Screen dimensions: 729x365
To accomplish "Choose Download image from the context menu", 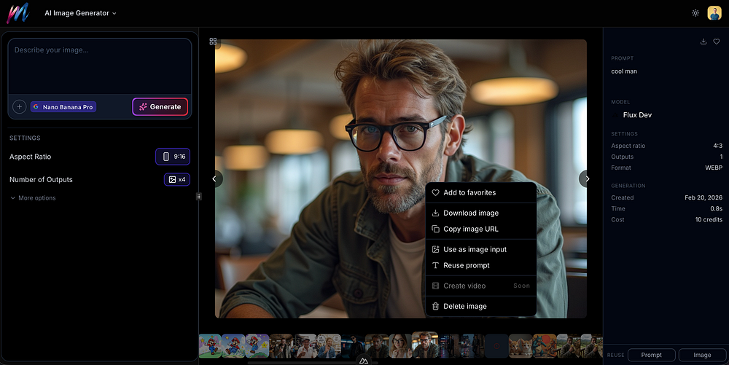I will pyautogui.click(x=480, y=213).
